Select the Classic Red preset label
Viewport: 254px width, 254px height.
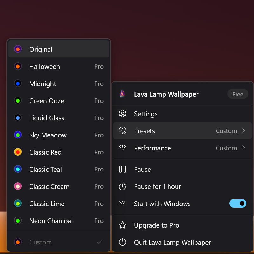(45, 152)
